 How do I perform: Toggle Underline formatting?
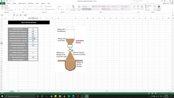click(x=20, y=9)
